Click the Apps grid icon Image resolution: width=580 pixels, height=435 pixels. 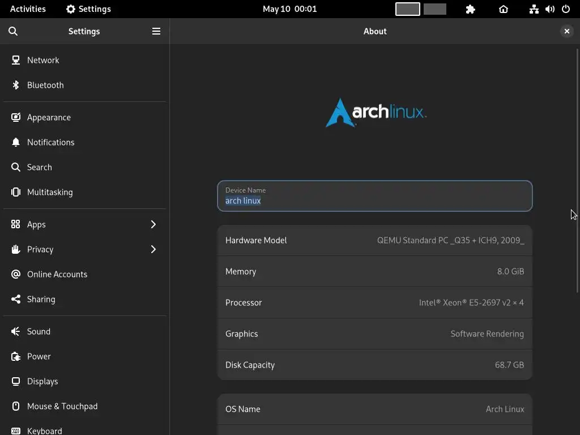click(15, 224)
